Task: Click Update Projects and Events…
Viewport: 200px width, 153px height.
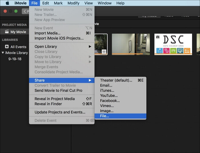Action: coord(60,112)
